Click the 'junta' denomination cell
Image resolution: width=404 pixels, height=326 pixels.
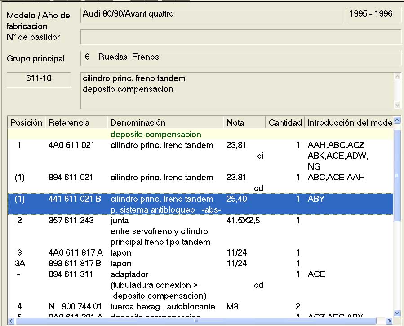[x=120, y=221]
